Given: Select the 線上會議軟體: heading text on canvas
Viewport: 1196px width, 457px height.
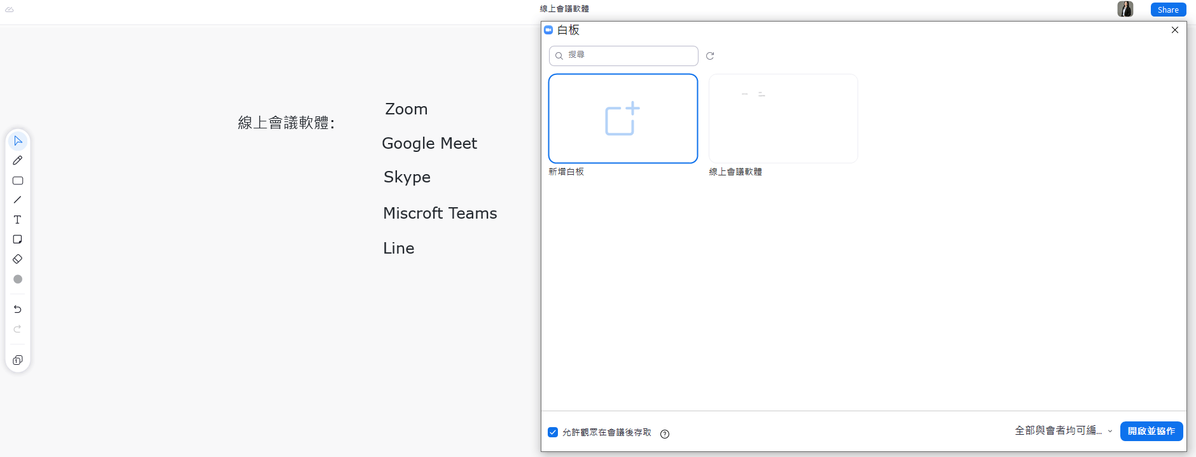Looking at the screenshot, I should 286,123.
